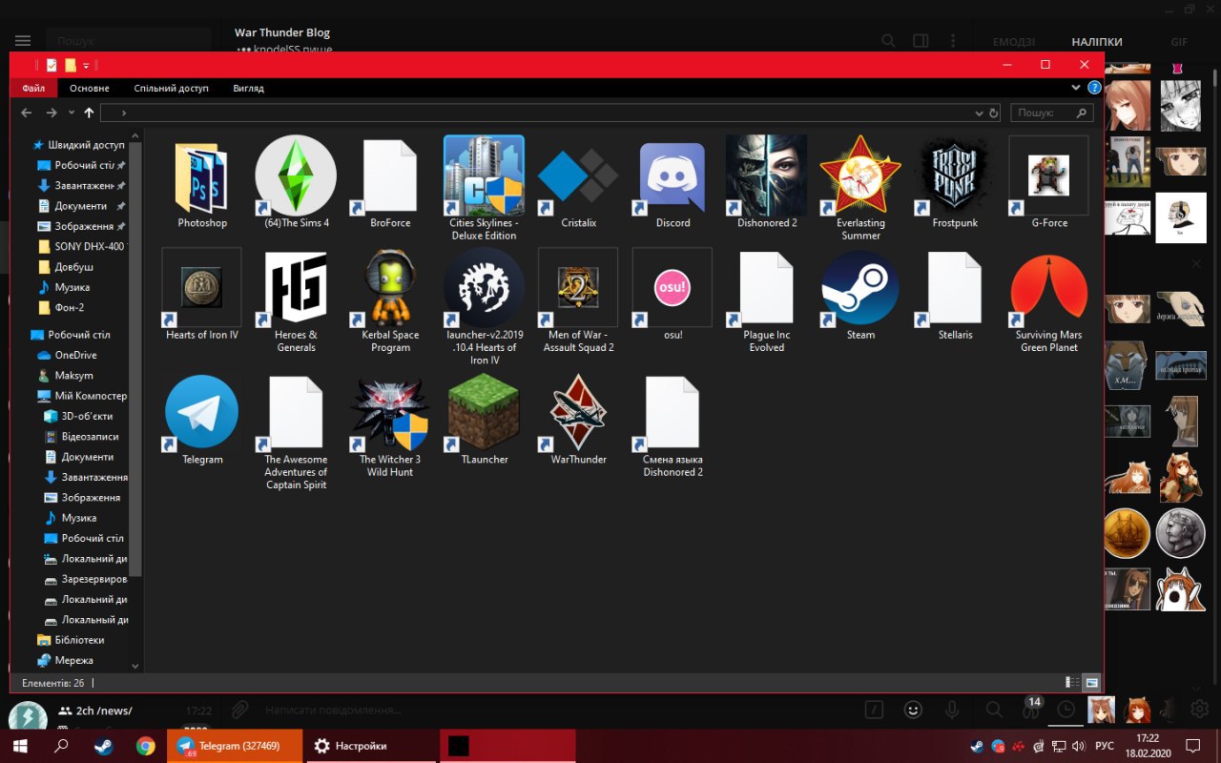The height and width of the screenshot is (763, 1221).
Task: Go up one folder level
Action: coord(89,113)
